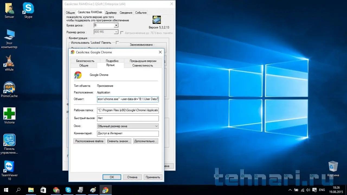Open the Windows Start menu

click(6, 190)
